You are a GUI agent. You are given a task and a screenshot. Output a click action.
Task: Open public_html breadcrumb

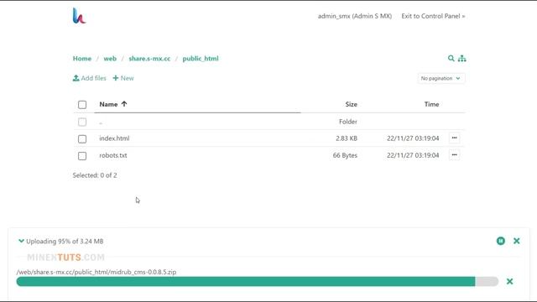tap(201, 59)
